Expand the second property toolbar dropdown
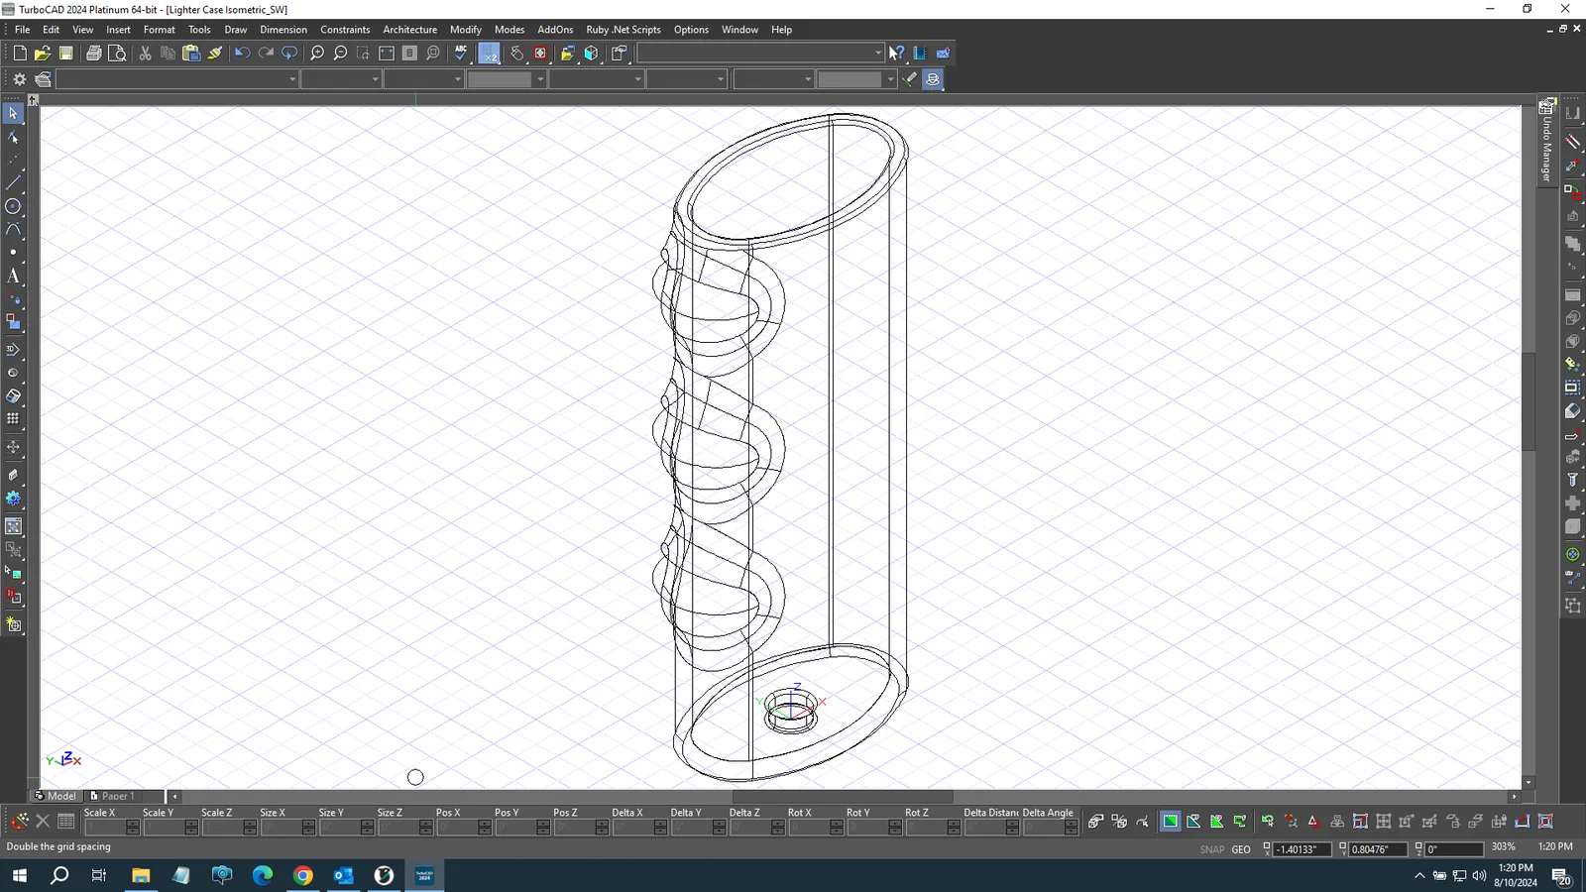 pyautogui.click(x=376, y=79)
